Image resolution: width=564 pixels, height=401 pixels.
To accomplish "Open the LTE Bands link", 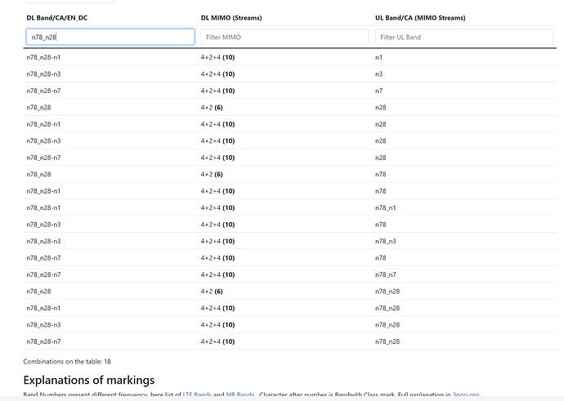I will coord(197,395).
